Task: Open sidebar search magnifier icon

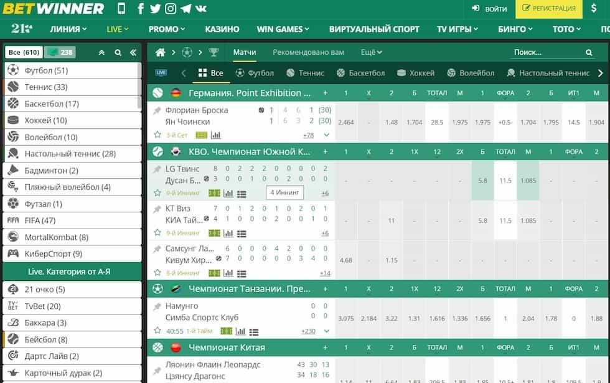Action: coord(118,52)
